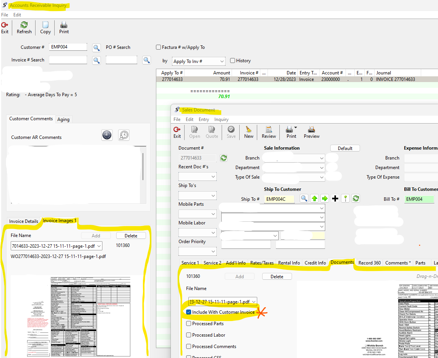Check the Processed Comments checkbox
This screenshot has height=358, width=438.
tap(188, 347)
